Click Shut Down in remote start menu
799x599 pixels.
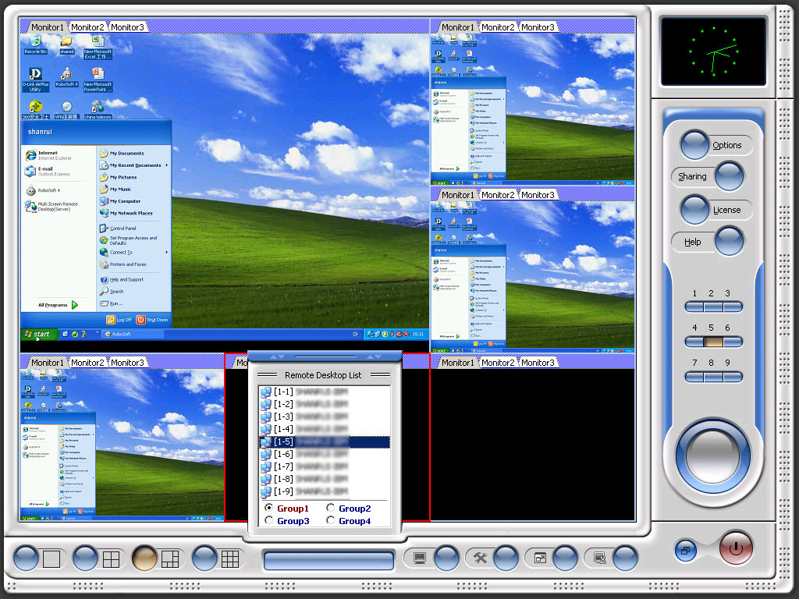pos(152,320)
